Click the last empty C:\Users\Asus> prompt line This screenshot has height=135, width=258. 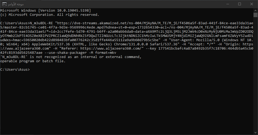click(15, 70)
